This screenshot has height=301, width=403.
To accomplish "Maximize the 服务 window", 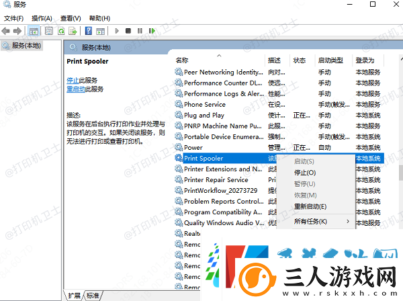I will (x=373, y=5).
